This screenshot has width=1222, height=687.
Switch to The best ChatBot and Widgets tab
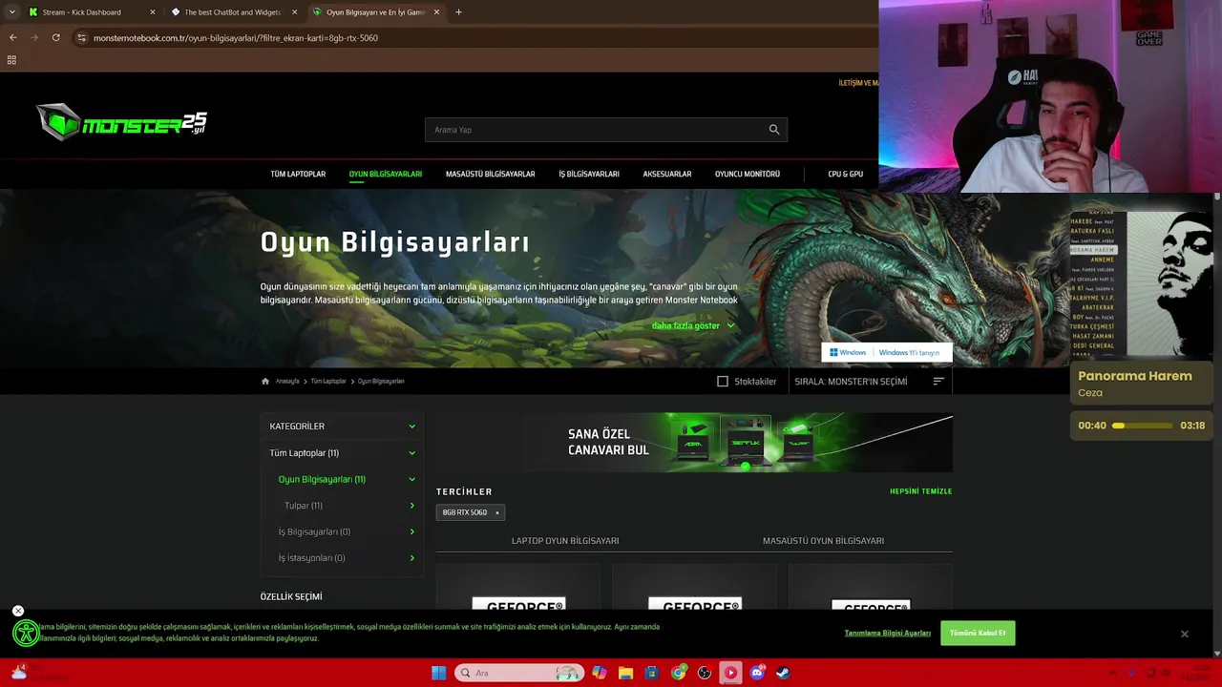point(232,12)
